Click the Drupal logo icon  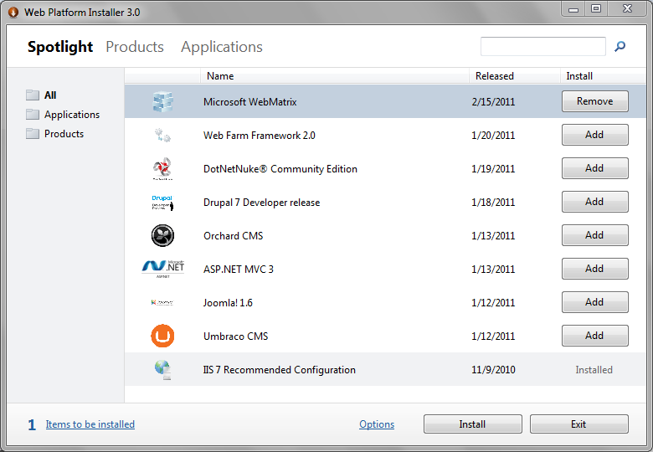click(162, 203)
